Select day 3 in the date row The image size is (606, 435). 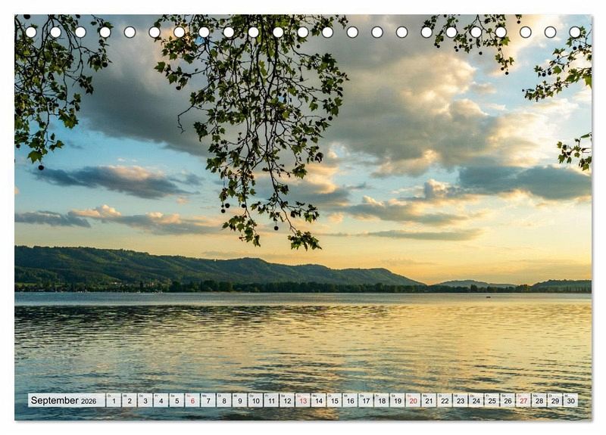145,400
